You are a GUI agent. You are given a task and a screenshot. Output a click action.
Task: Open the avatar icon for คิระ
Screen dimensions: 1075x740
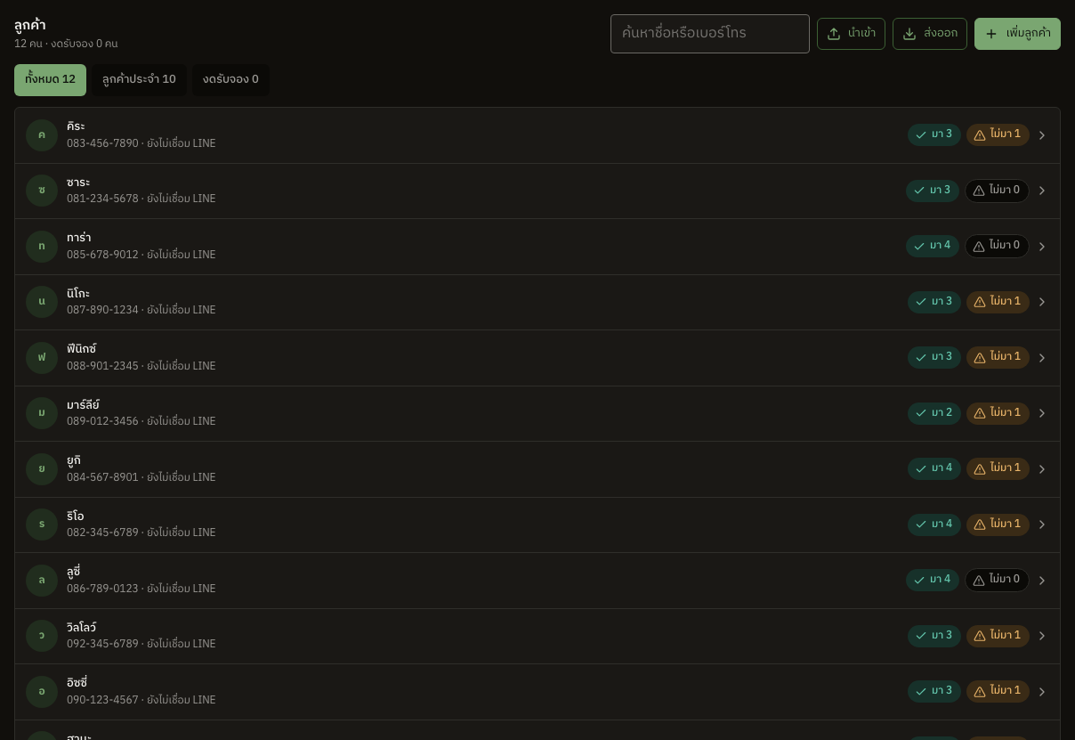click(42, 135)
